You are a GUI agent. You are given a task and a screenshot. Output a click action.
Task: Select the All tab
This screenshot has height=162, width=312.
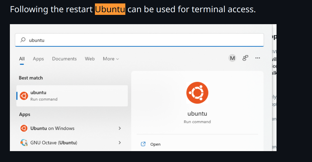pyautogui.click(x=22, y=59)
